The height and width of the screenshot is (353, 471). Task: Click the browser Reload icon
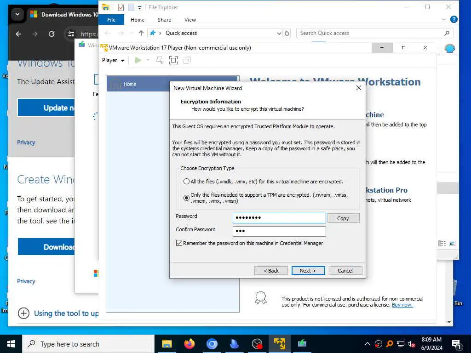pos(52,34)
